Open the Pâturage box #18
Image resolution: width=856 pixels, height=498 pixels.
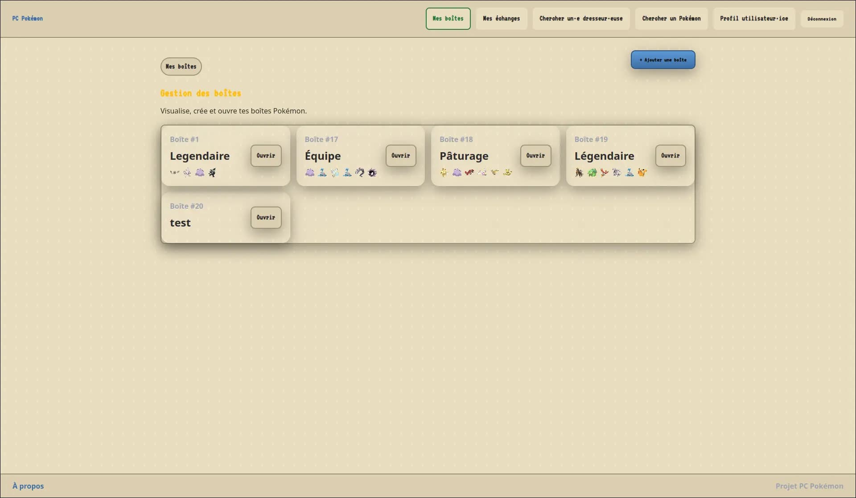click(x=535, y=156)
